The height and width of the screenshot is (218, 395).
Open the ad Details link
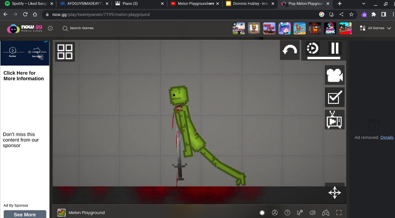387,137
